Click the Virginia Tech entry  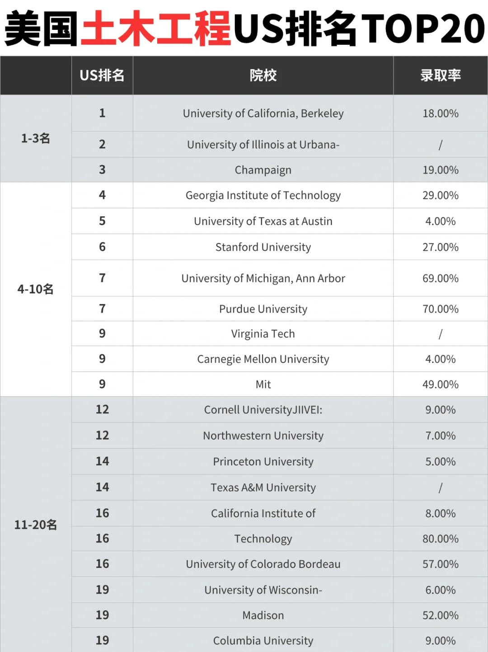[263, 334]
